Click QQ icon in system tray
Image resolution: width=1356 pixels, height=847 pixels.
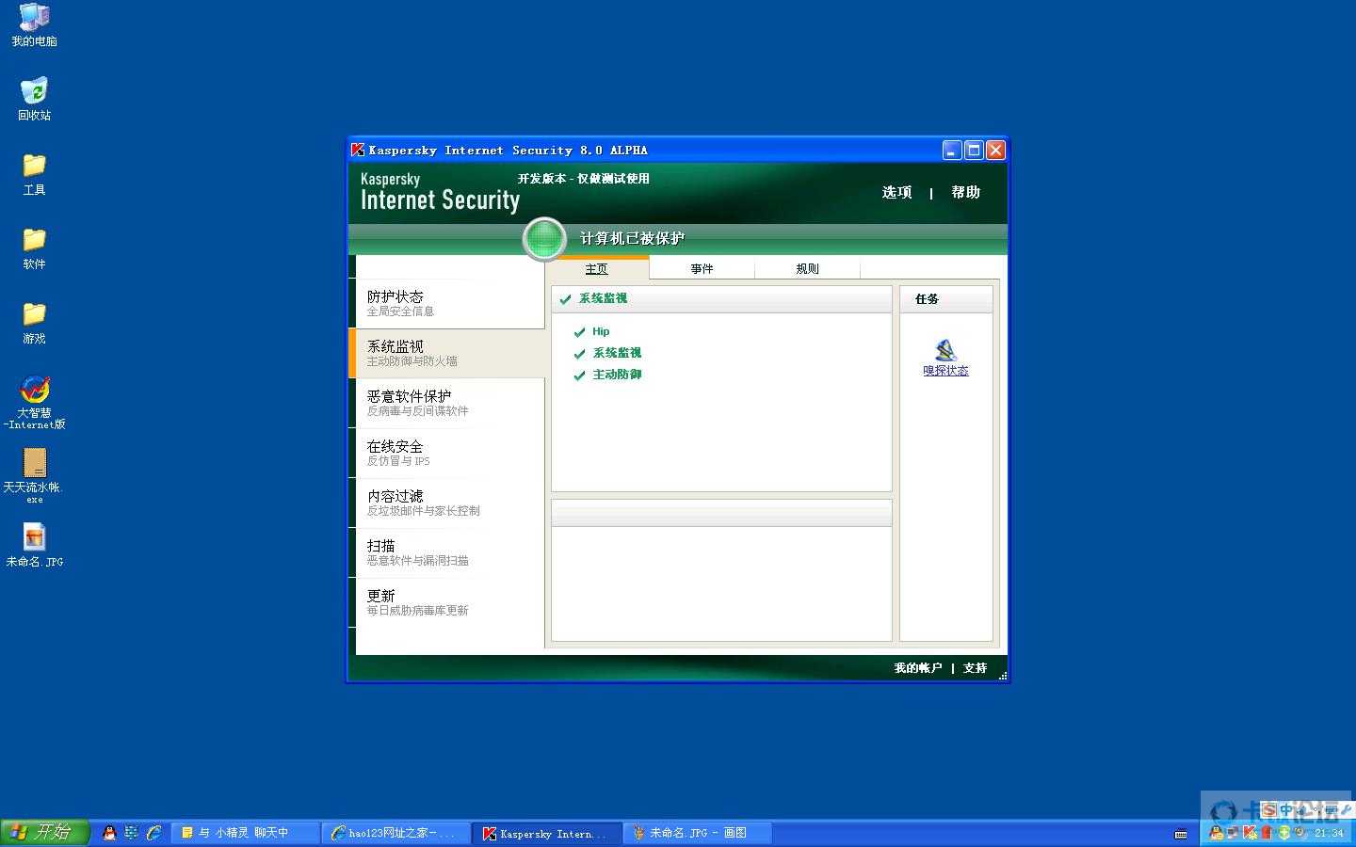(1217, 833)
